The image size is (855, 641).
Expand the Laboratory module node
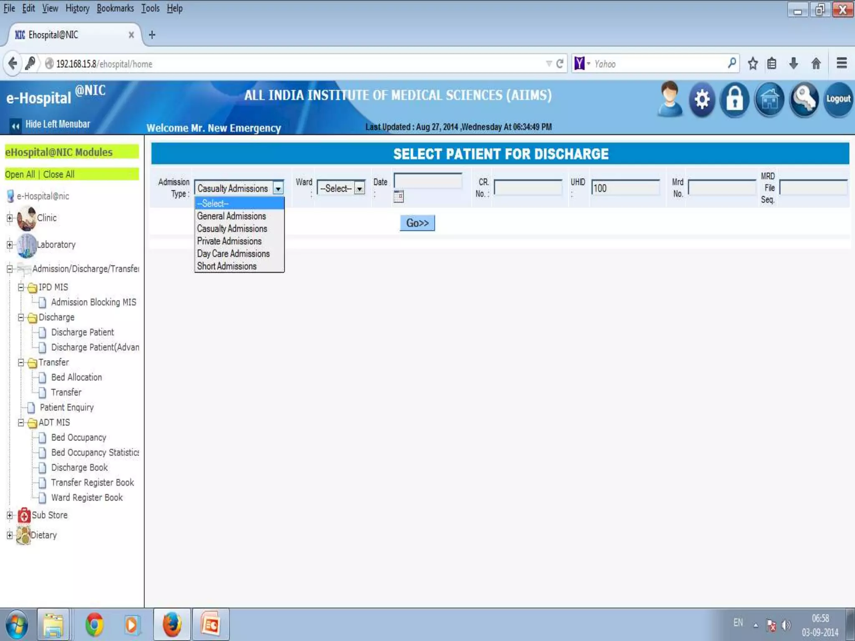tap(10, 245)
